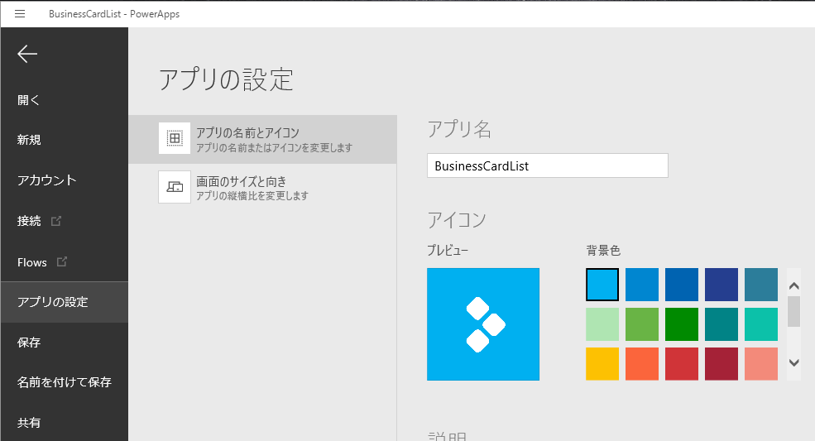Click the swatch list up arrow
This screenshot has width=815, height=441.
793,285
